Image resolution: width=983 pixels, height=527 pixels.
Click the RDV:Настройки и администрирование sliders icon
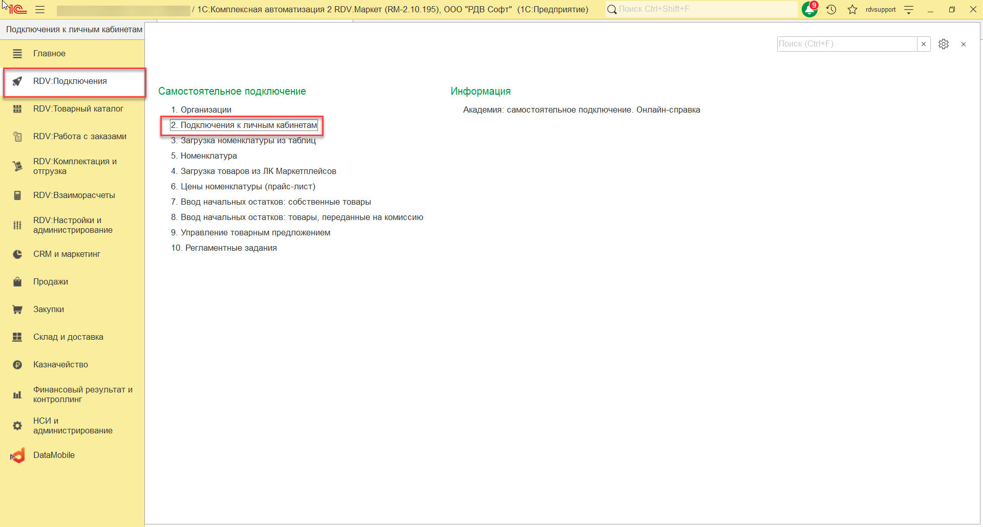[17, 225]
